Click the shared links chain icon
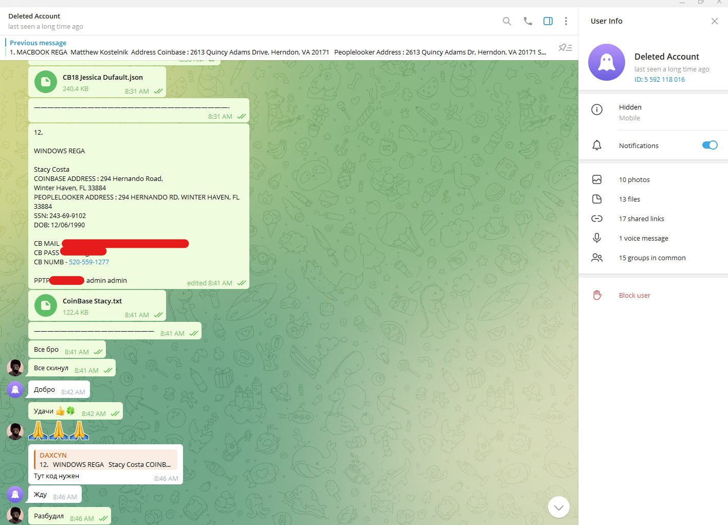This screenshot has height=525, width=728. (597, 219)
